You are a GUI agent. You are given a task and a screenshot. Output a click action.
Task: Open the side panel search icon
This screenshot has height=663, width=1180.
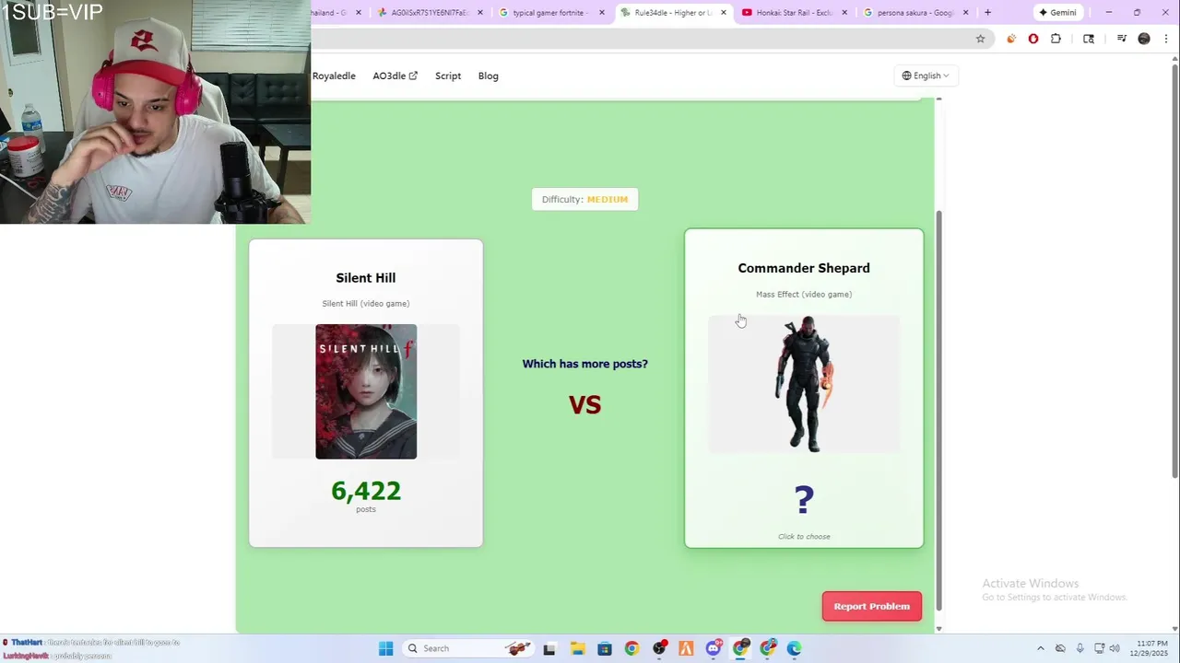[1089, 39]
